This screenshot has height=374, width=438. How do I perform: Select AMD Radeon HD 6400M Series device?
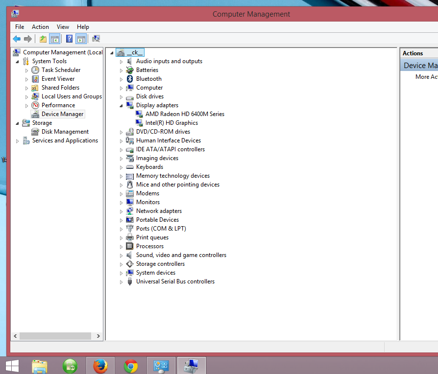(x=185, y=114)
